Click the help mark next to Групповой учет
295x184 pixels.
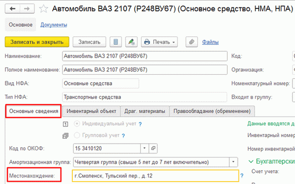pos(123,136)
